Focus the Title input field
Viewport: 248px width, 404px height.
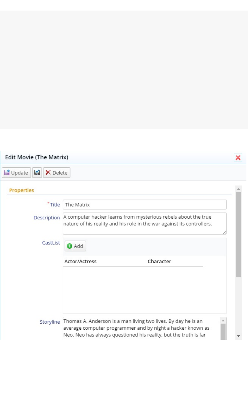pyautogui.click(x=145, y=205)
